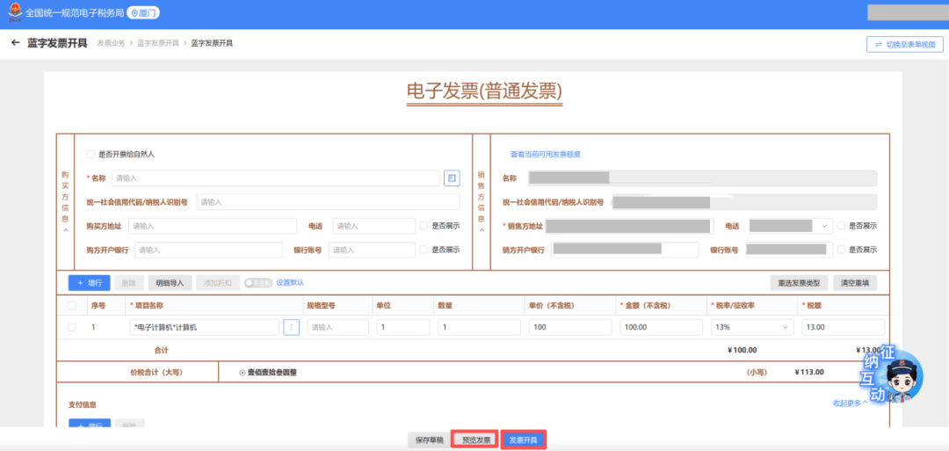Click 切换至表单视图 switch-view button

coord(905,44)
